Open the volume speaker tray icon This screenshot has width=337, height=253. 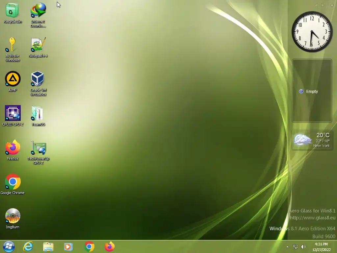(x=303, y=247)
